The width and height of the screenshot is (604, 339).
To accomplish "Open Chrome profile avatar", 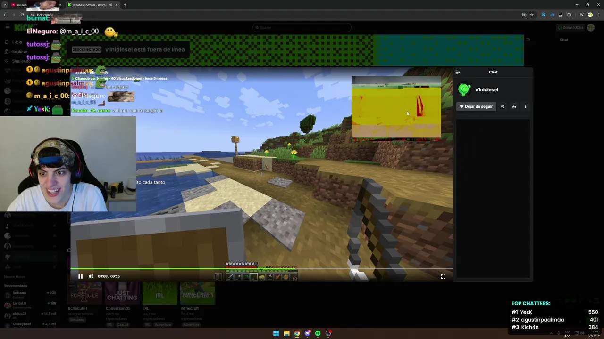I will [590, 15].
